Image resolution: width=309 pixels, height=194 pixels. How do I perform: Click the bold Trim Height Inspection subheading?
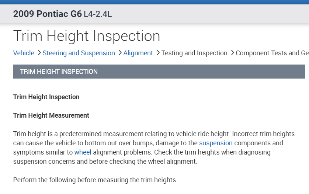pos(46,97)
